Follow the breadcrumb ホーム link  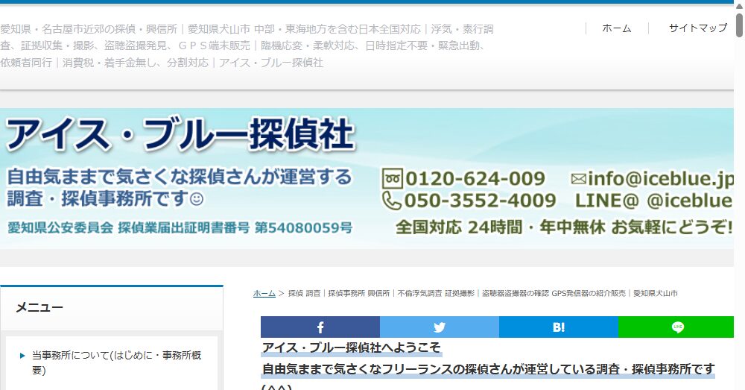(x=264, y=294)
